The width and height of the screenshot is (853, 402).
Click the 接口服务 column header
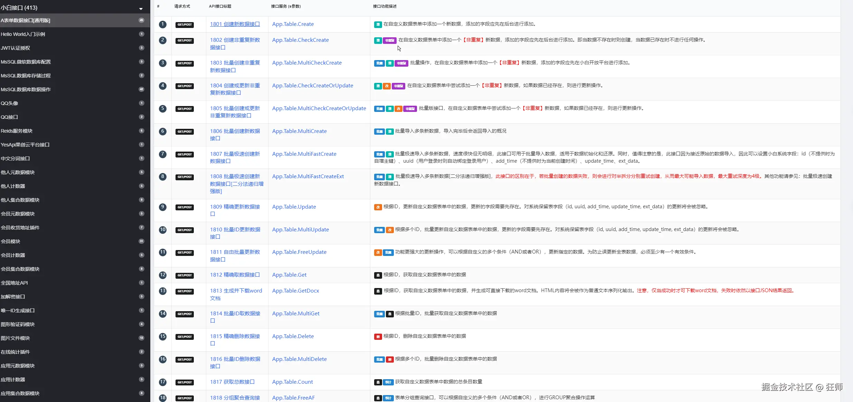[x=286, y=6]
